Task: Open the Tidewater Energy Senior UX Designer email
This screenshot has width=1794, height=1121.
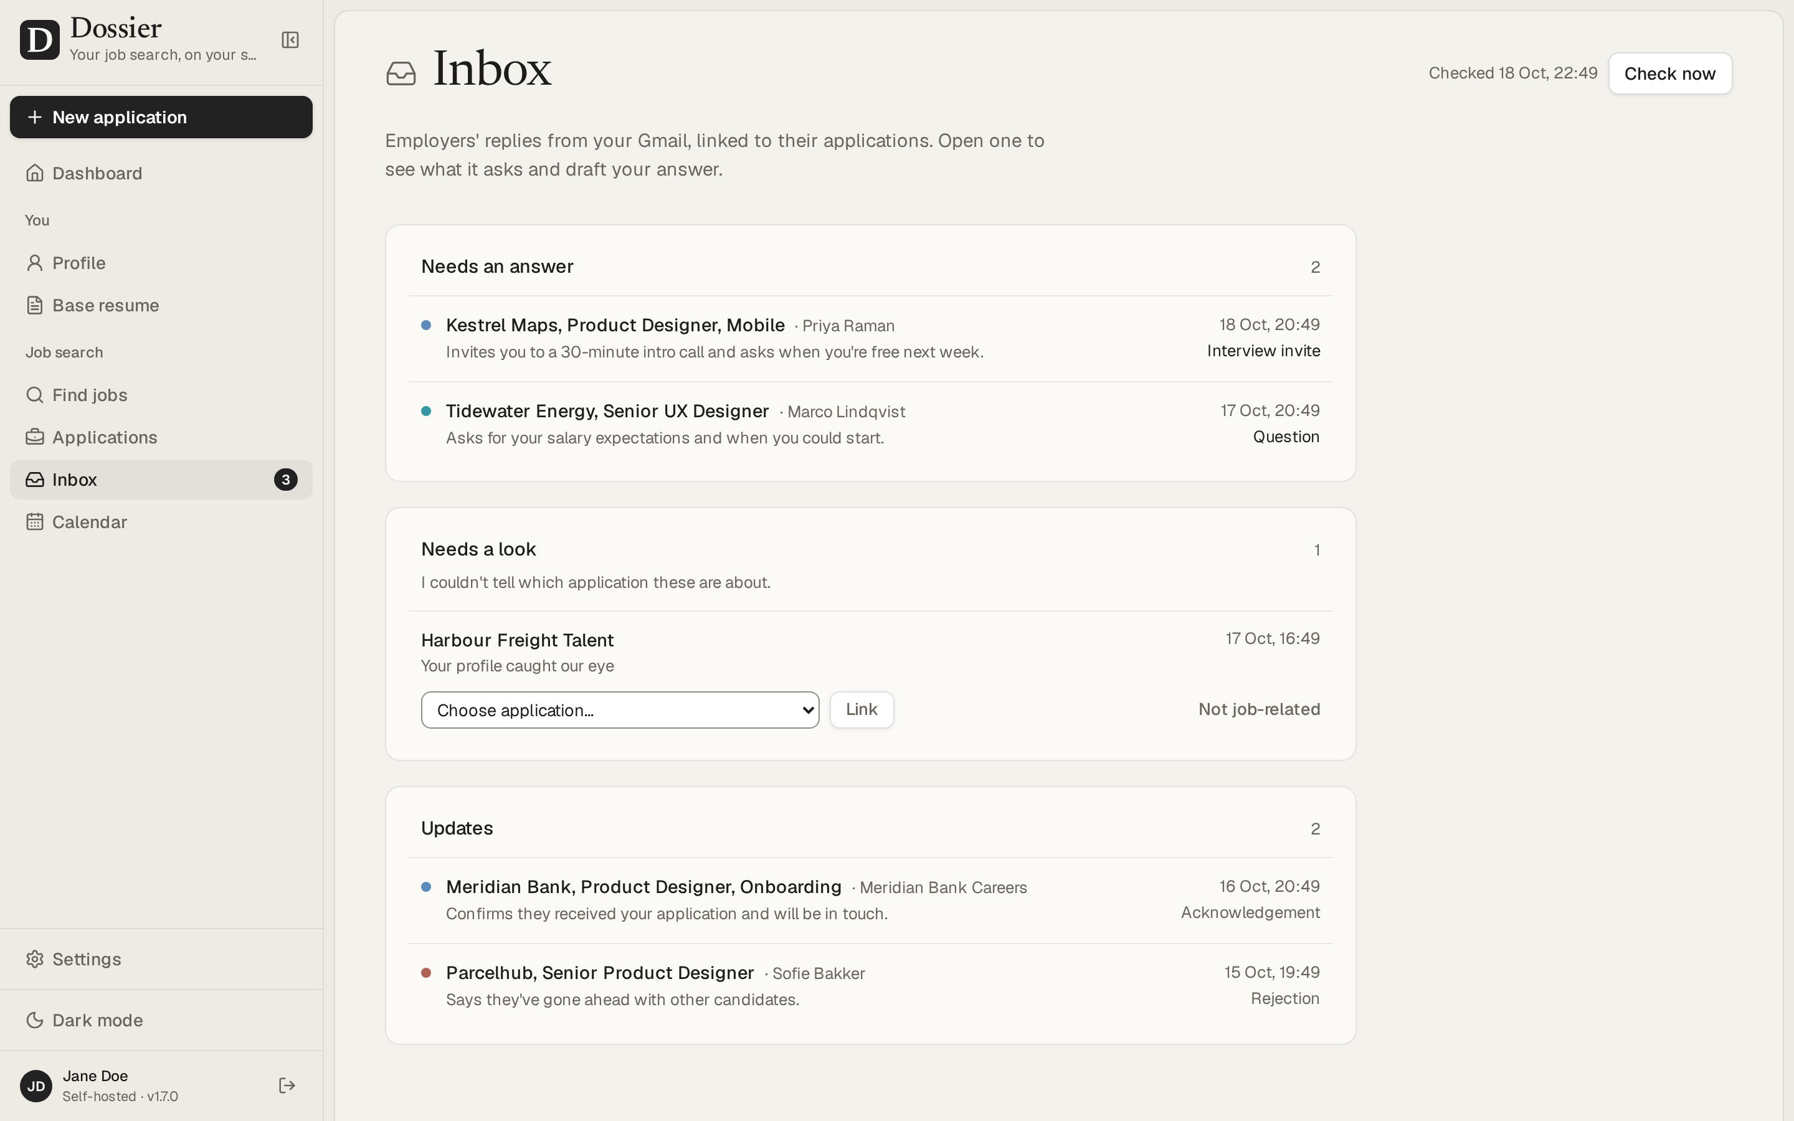Action: click(x=870, y=424)
